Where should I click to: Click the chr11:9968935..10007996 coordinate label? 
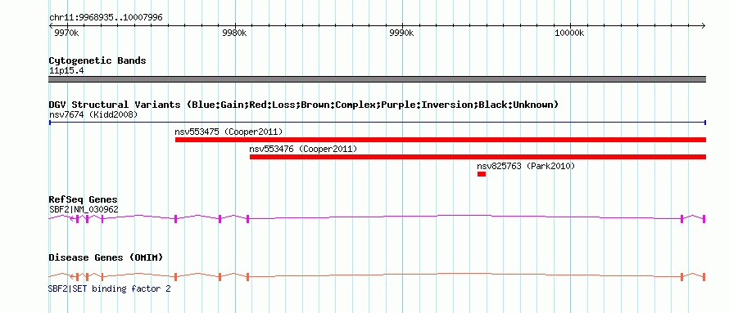tap(106, 18)
